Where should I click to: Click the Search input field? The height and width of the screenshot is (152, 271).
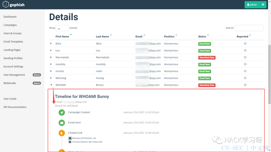pos(249,28)
